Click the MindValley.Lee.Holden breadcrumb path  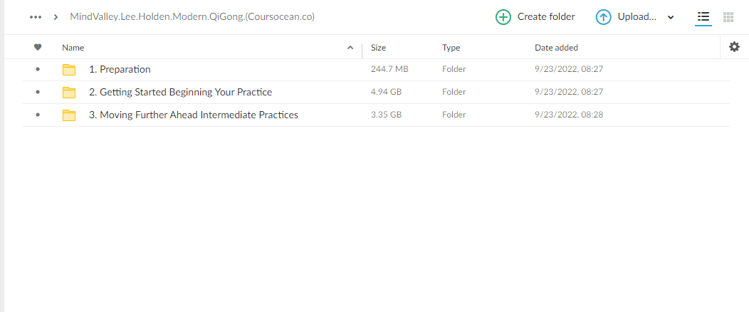pos(192,17)
